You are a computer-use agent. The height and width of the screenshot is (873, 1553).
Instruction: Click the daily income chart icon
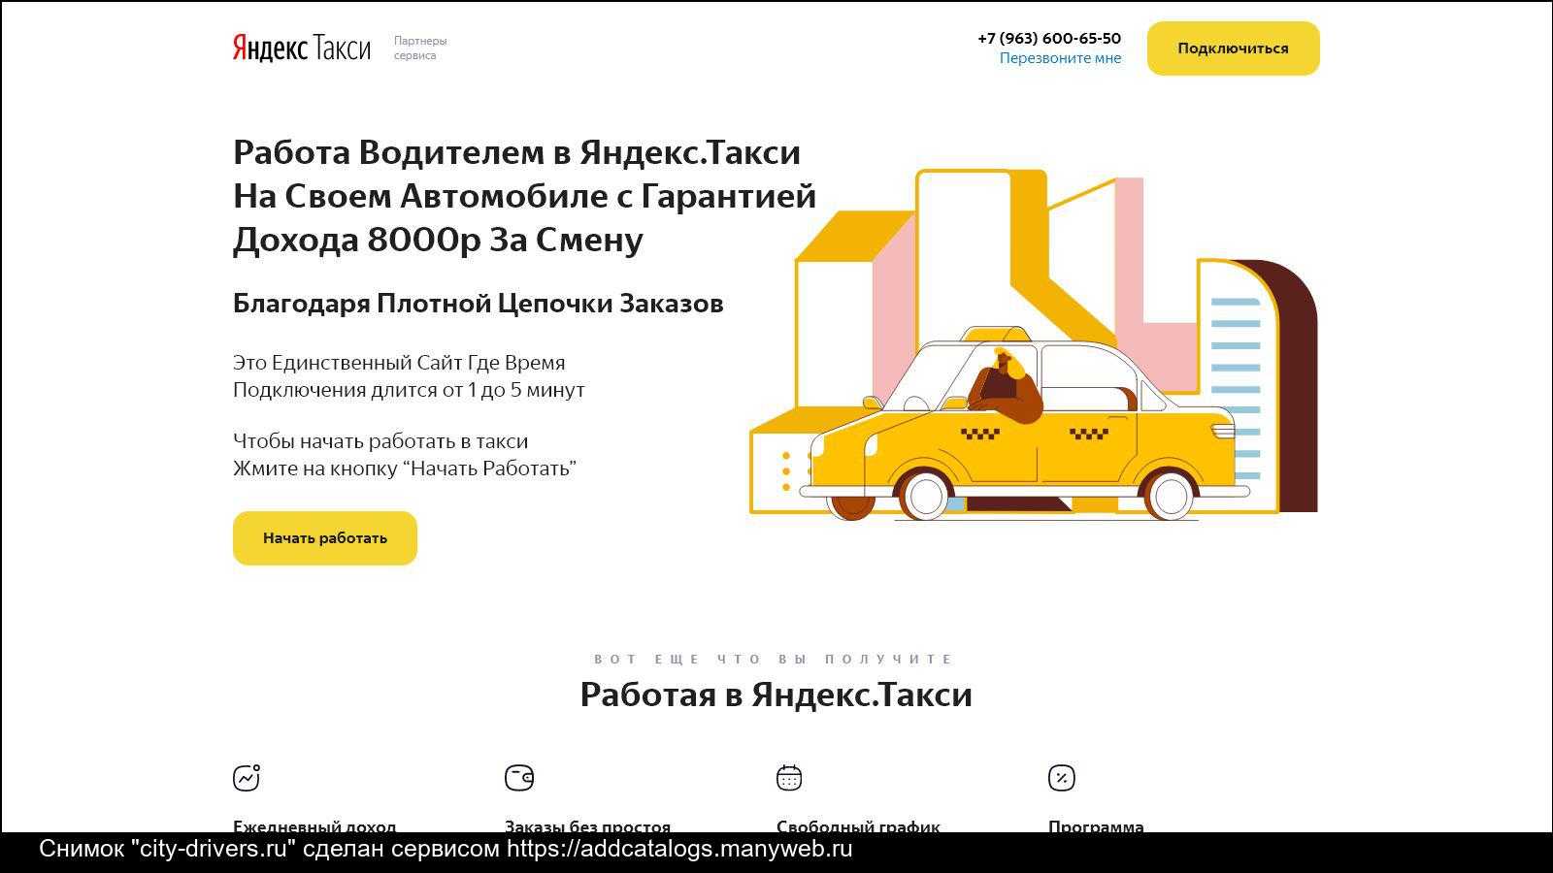pos(247,778)
